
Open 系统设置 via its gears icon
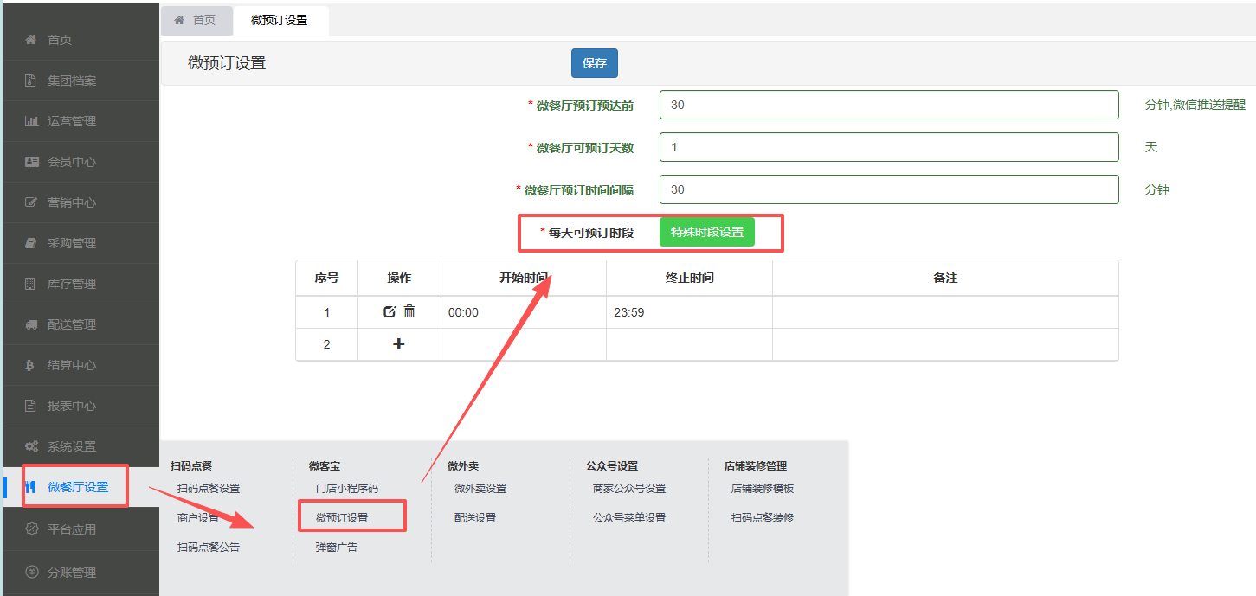coord(31,446)
